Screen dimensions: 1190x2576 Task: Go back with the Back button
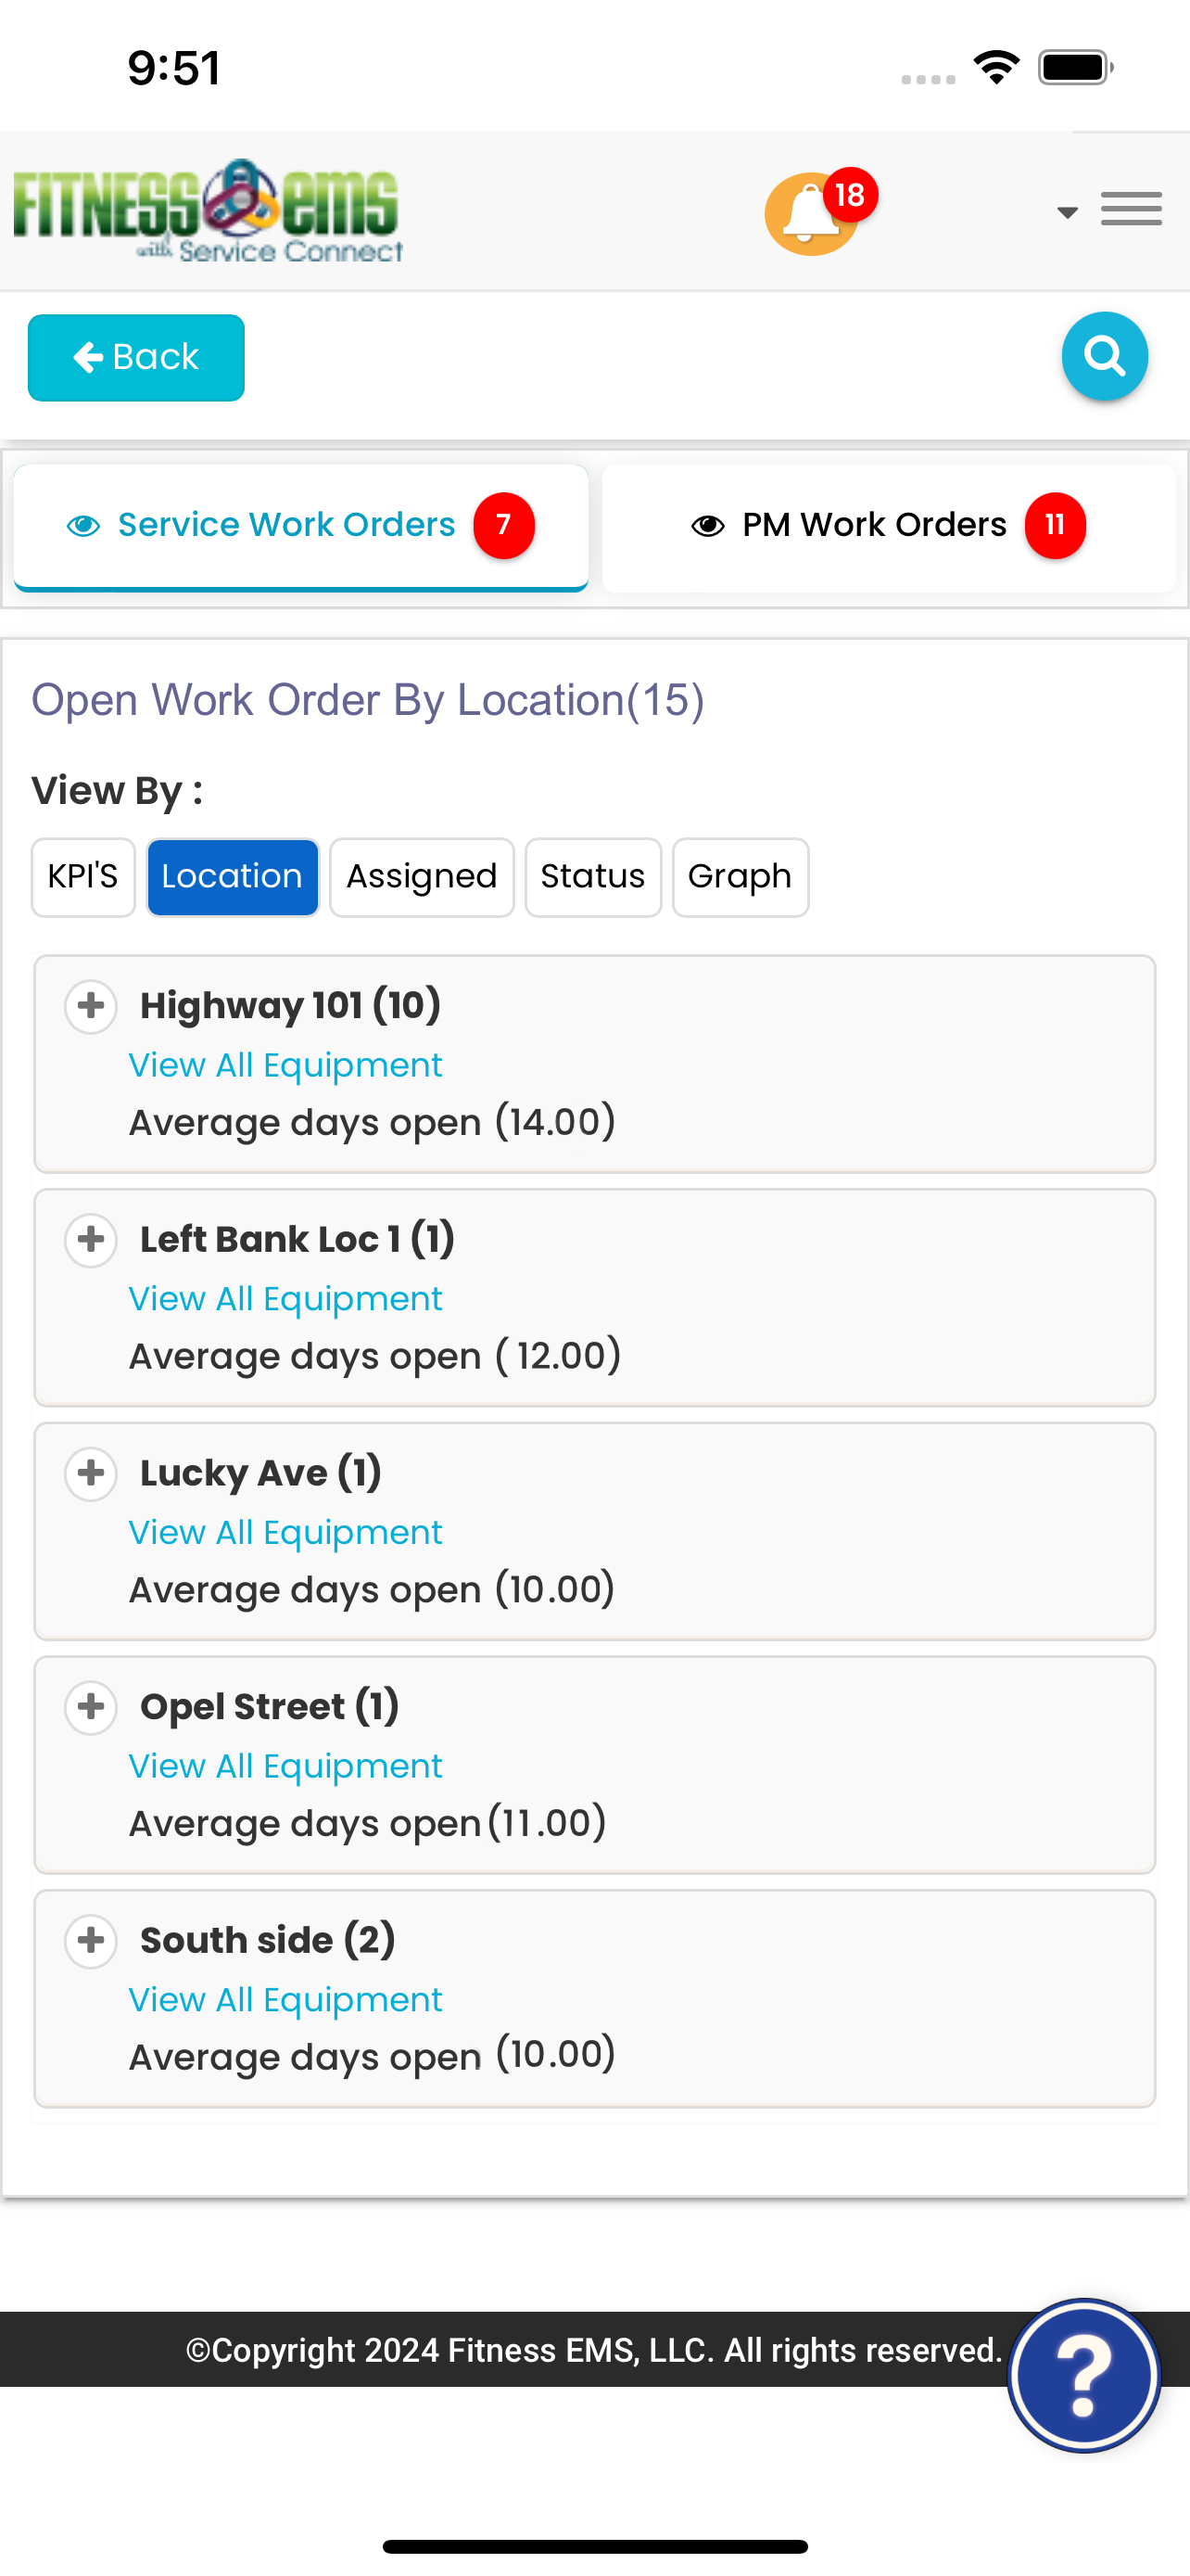tap(136, 358)
